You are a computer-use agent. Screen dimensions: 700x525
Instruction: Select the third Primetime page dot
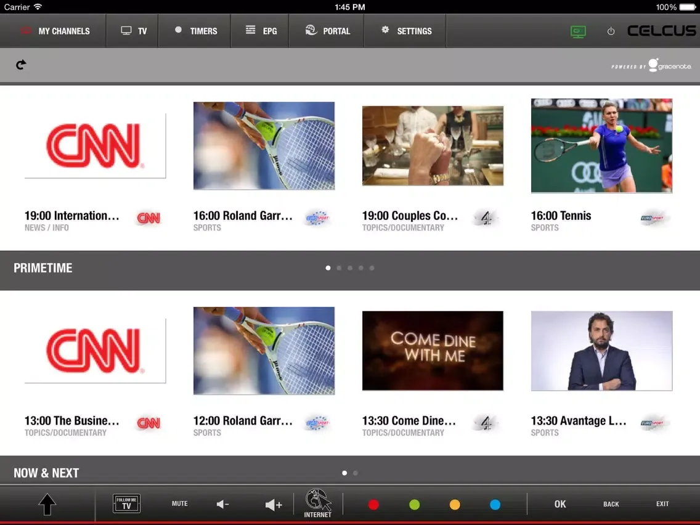[x=350, y=268]
